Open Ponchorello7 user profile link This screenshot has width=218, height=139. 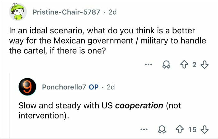click(x=64, y=87)
